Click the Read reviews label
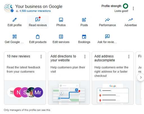Image resolution: width=144 pixels, height=114 pixels. 38,25
